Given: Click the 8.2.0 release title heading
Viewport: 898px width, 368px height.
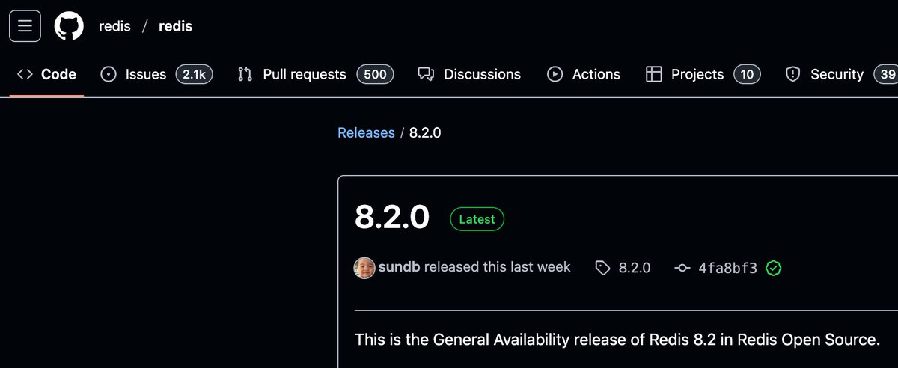Looking at the screenshot, I should point(392,218).
